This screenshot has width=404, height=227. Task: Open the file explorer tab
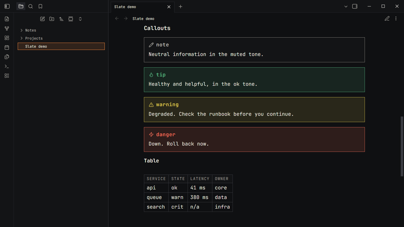[21, 7]
